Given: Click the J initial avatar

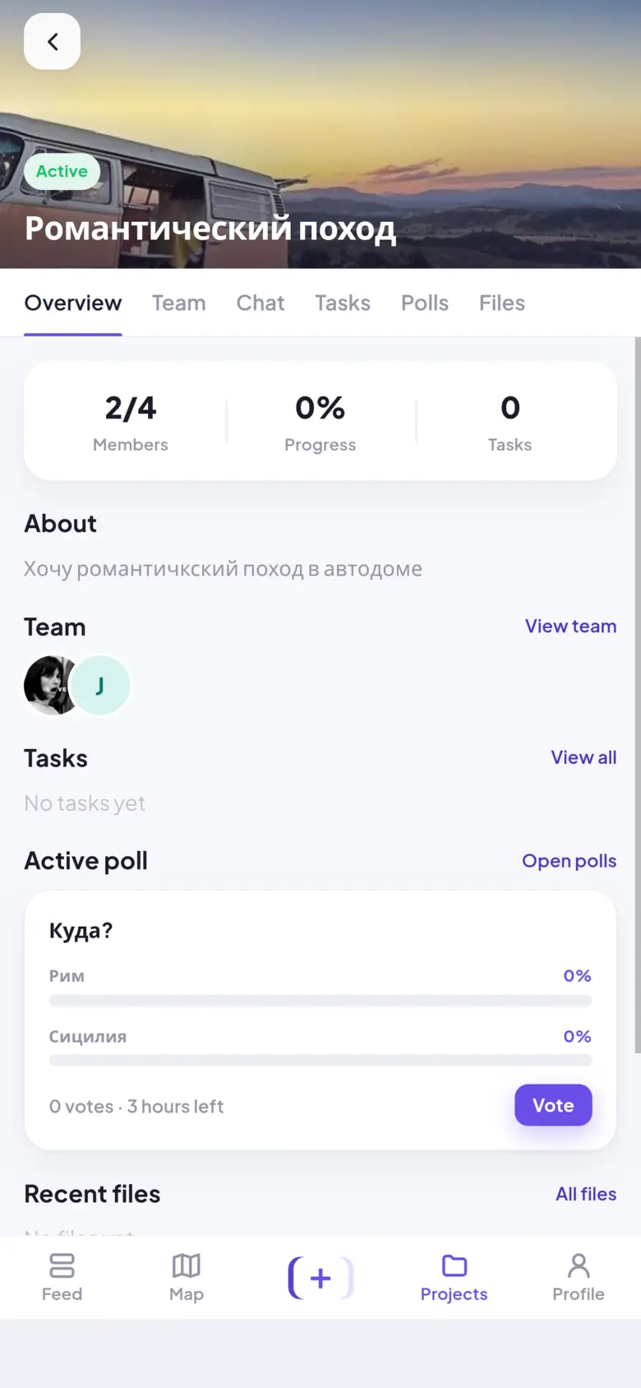Looking at the screenshot, I should click(100, 685).
